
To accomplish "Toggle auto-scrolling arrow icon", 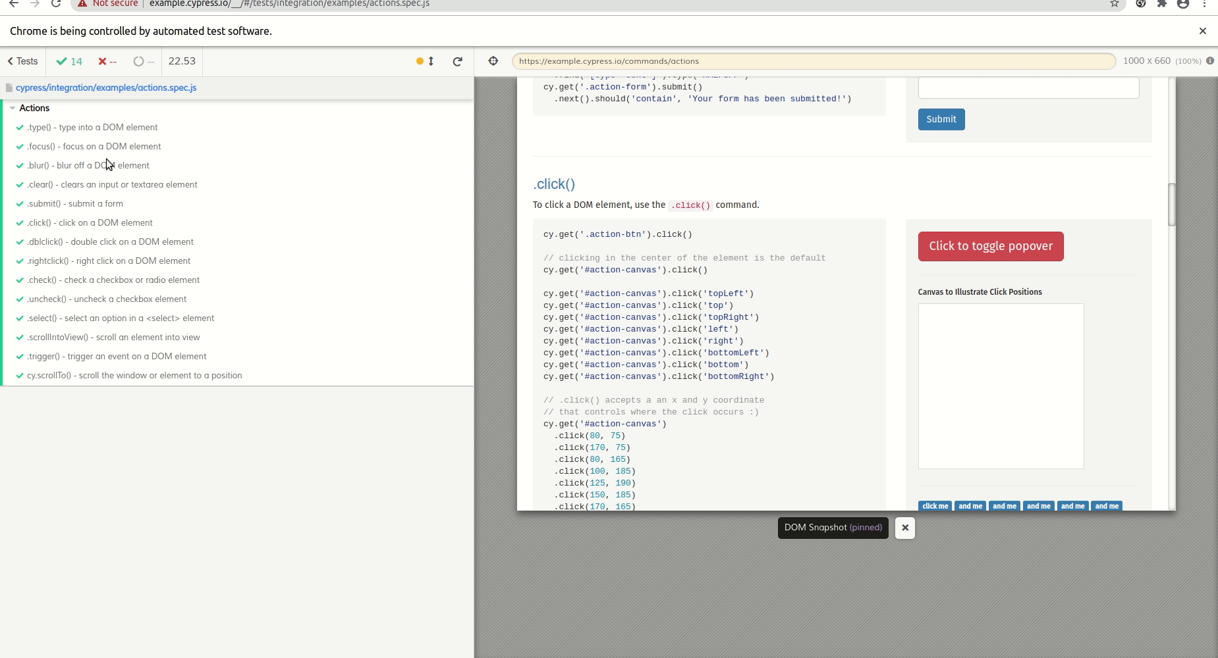I will click(x=431, y=61).
